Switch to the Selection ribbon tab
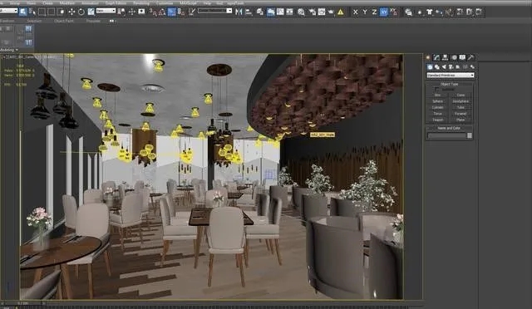 [x=34, y=21]
